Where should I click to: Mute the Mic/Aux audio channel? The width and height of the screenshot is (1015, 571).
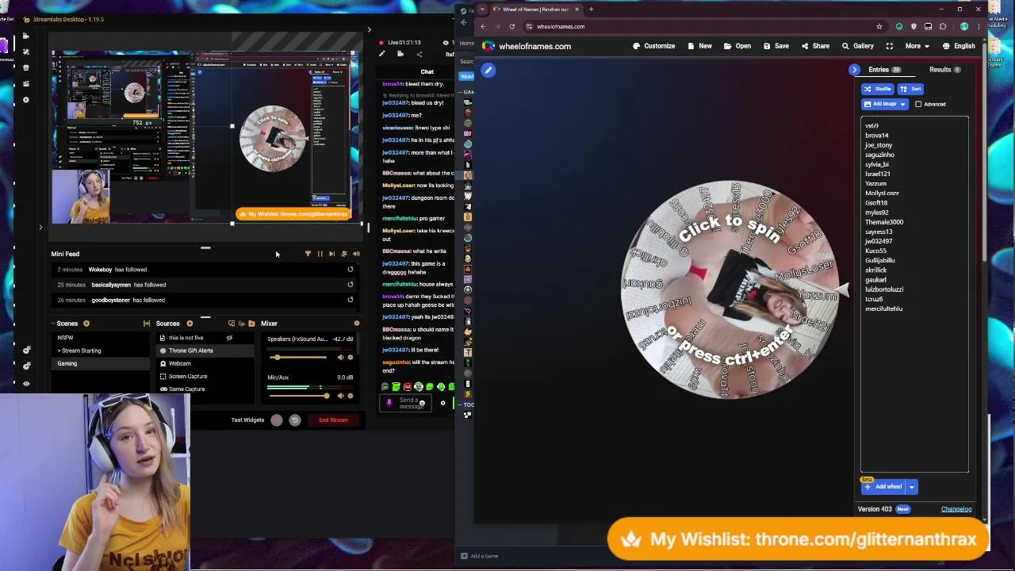point(340,395)
